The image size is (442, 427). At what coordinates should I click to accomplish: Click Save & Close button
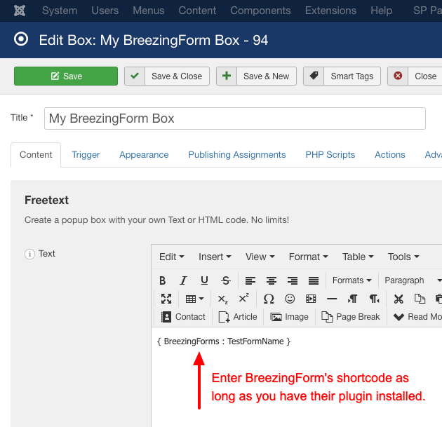tap(167, 76)
